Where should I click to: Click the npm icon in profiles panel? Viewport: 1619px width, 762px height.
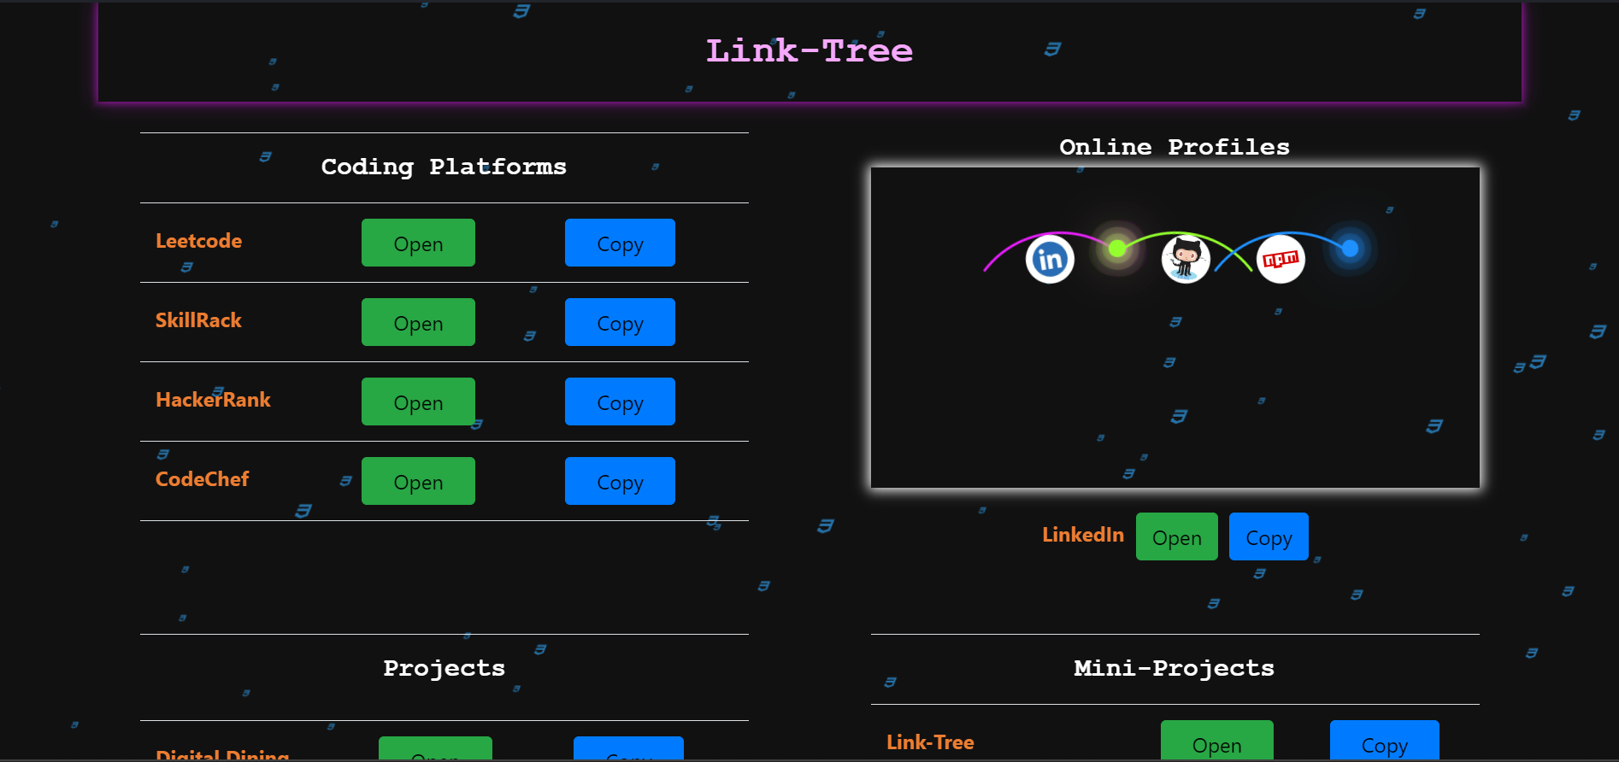(1280, 259)
